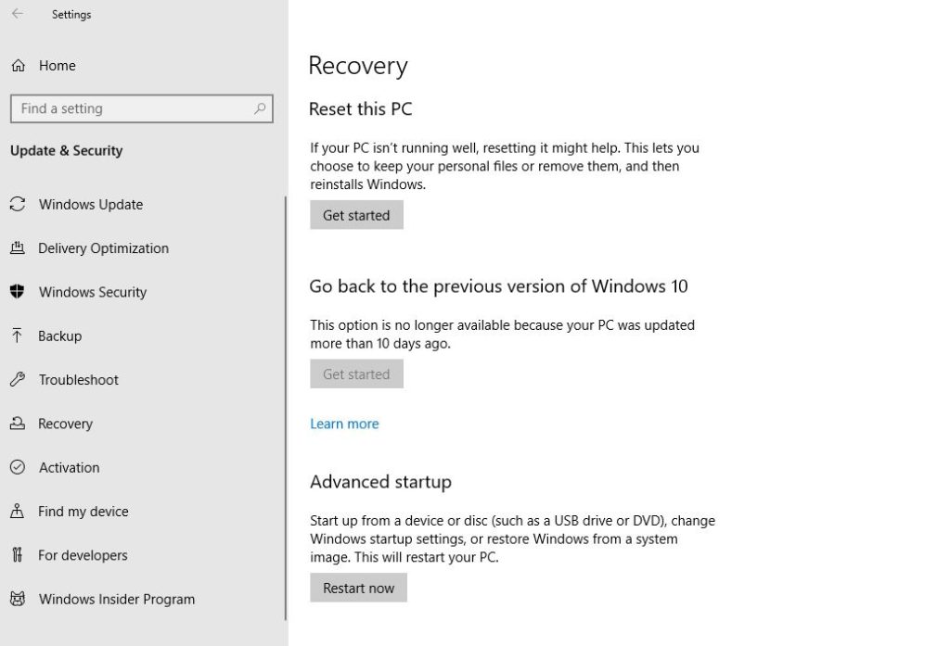Click Get started under Reset this PC
This screenshot has width=950, height=646.
tap(357, 215)
